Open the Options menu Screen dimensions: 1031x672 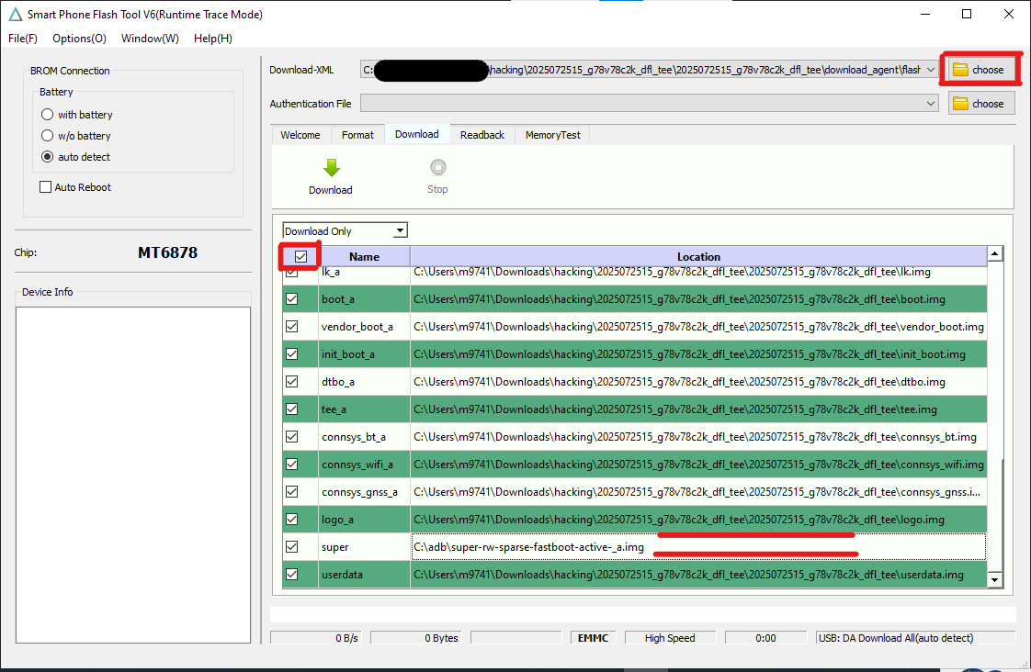point(79,39)
